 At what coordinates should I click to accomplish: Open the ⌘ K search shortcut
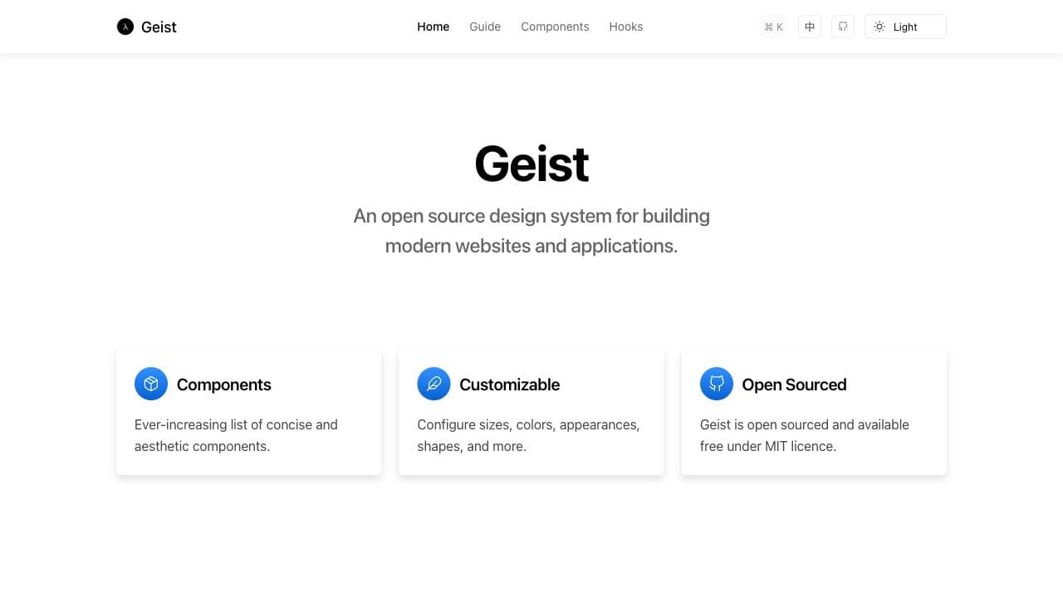773,27
